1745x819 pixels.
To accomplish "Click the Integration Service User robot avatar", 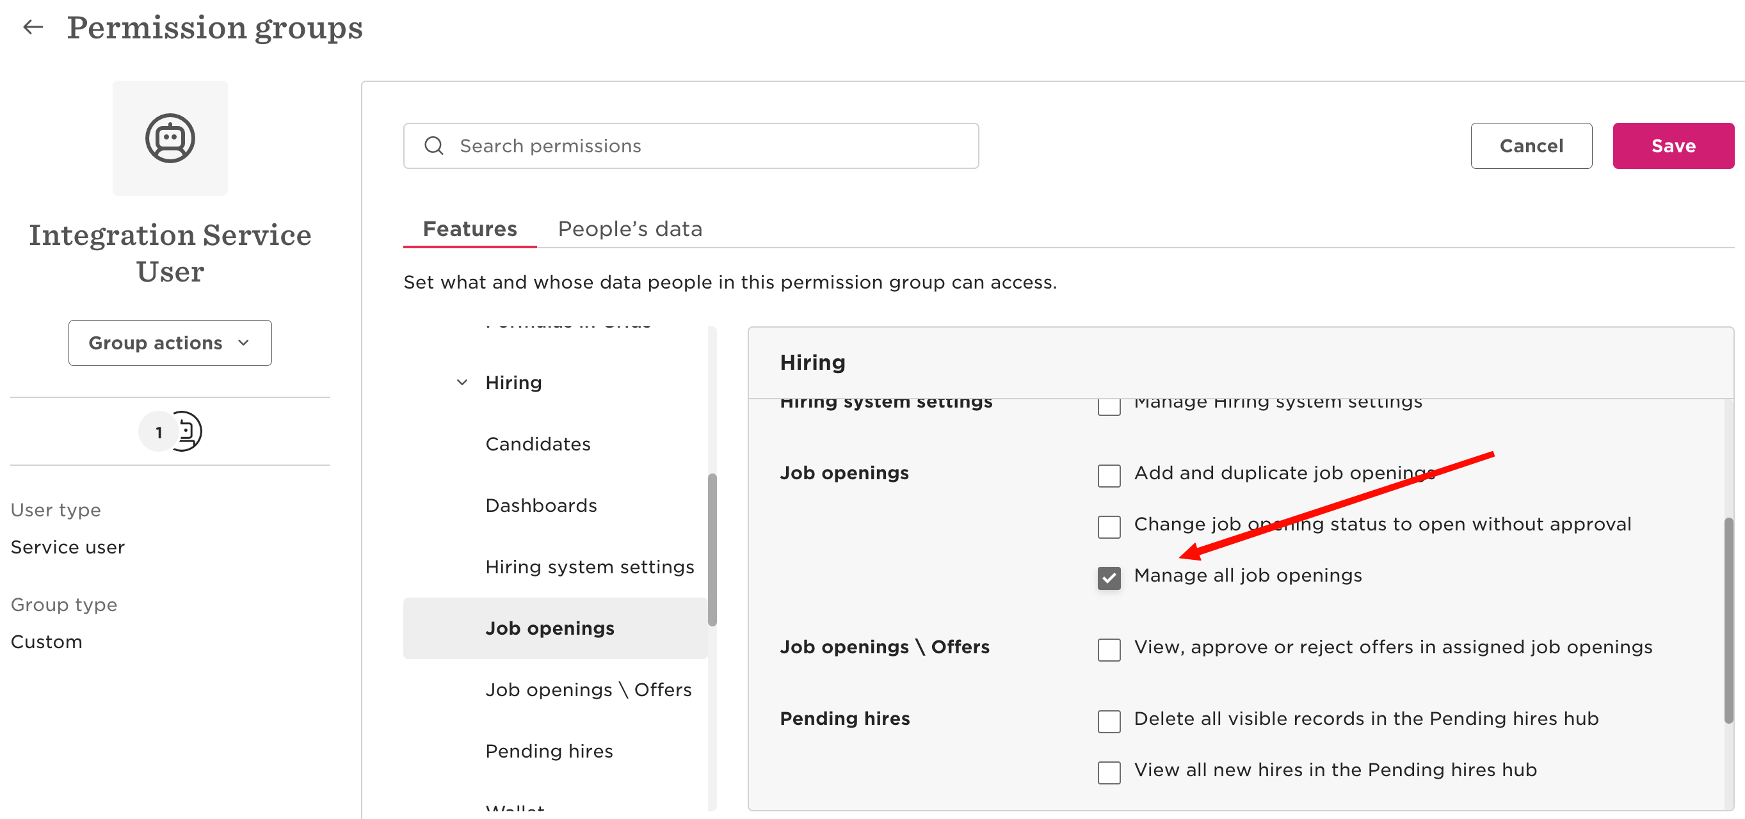I will tap(170, 138).
